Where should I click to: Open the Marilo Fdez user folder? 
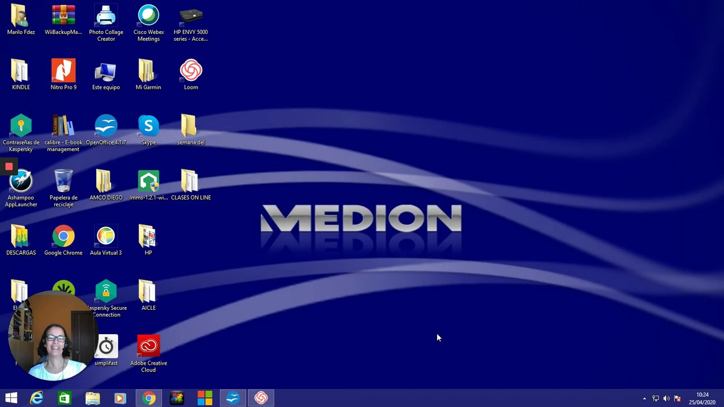click(x=21, y=20)
